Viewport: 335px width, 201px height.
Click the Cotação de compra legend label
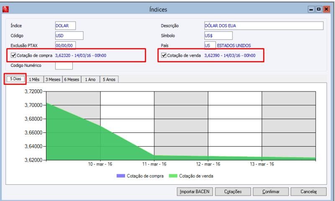tap(145, 176)
